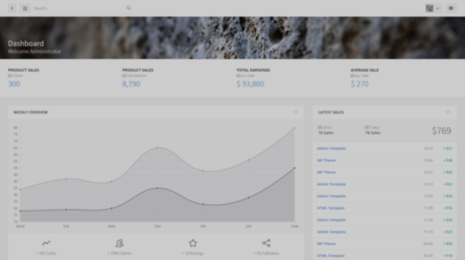465x260 pixels.
Task: Refresh the Weekly Overview panel
Action: point(295,112)
